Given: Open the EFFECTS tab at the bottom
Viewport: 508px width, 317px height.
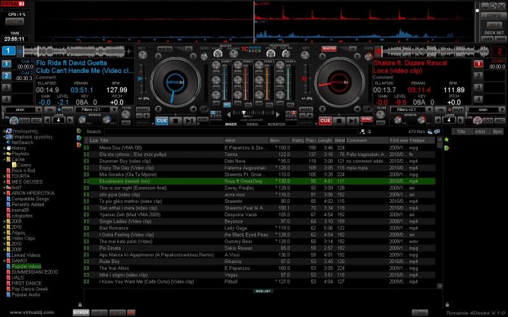Looking at the screenshot, I should [x=117, y=313].
